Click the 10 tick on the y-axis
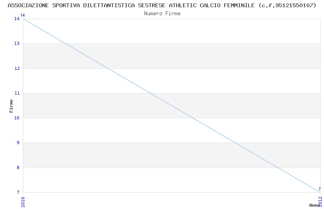 coord(17,118)
